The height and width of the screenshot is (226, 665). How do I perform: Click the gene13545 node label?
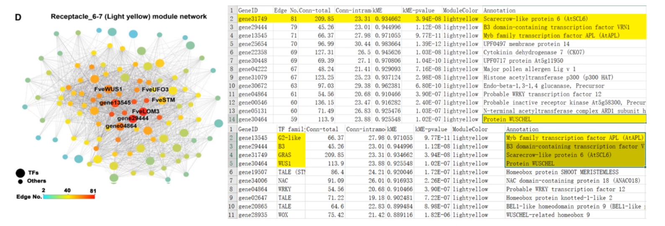[x=115, y=103]
